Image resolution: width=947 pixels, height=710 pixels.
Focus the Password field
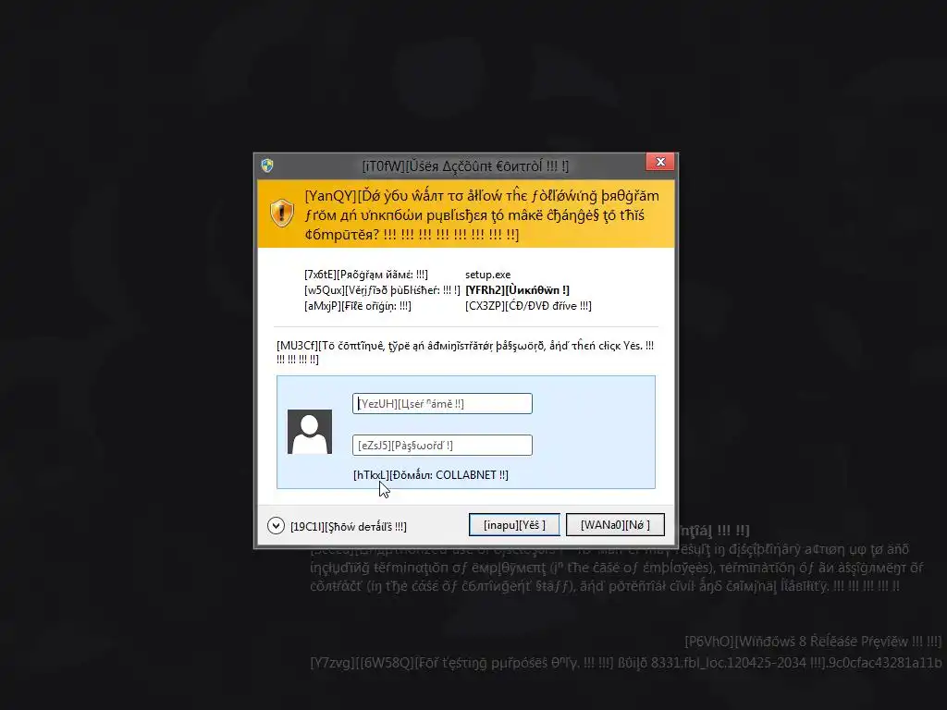pos(442,445)
